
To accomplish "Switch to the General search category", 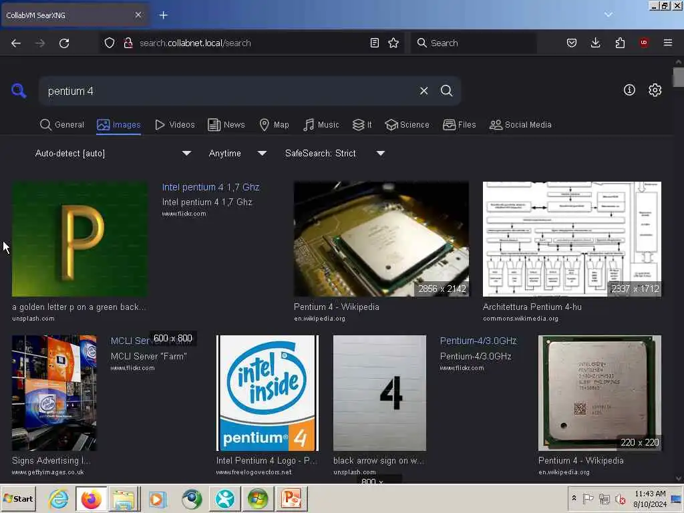I will pyautogui.click(x=62, y=125).
